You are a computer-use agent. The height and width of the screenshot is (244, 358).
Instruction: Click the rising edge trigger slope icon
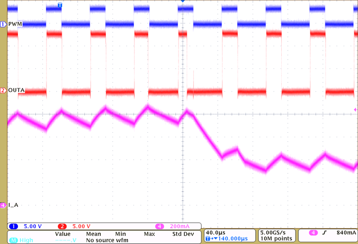324,233
